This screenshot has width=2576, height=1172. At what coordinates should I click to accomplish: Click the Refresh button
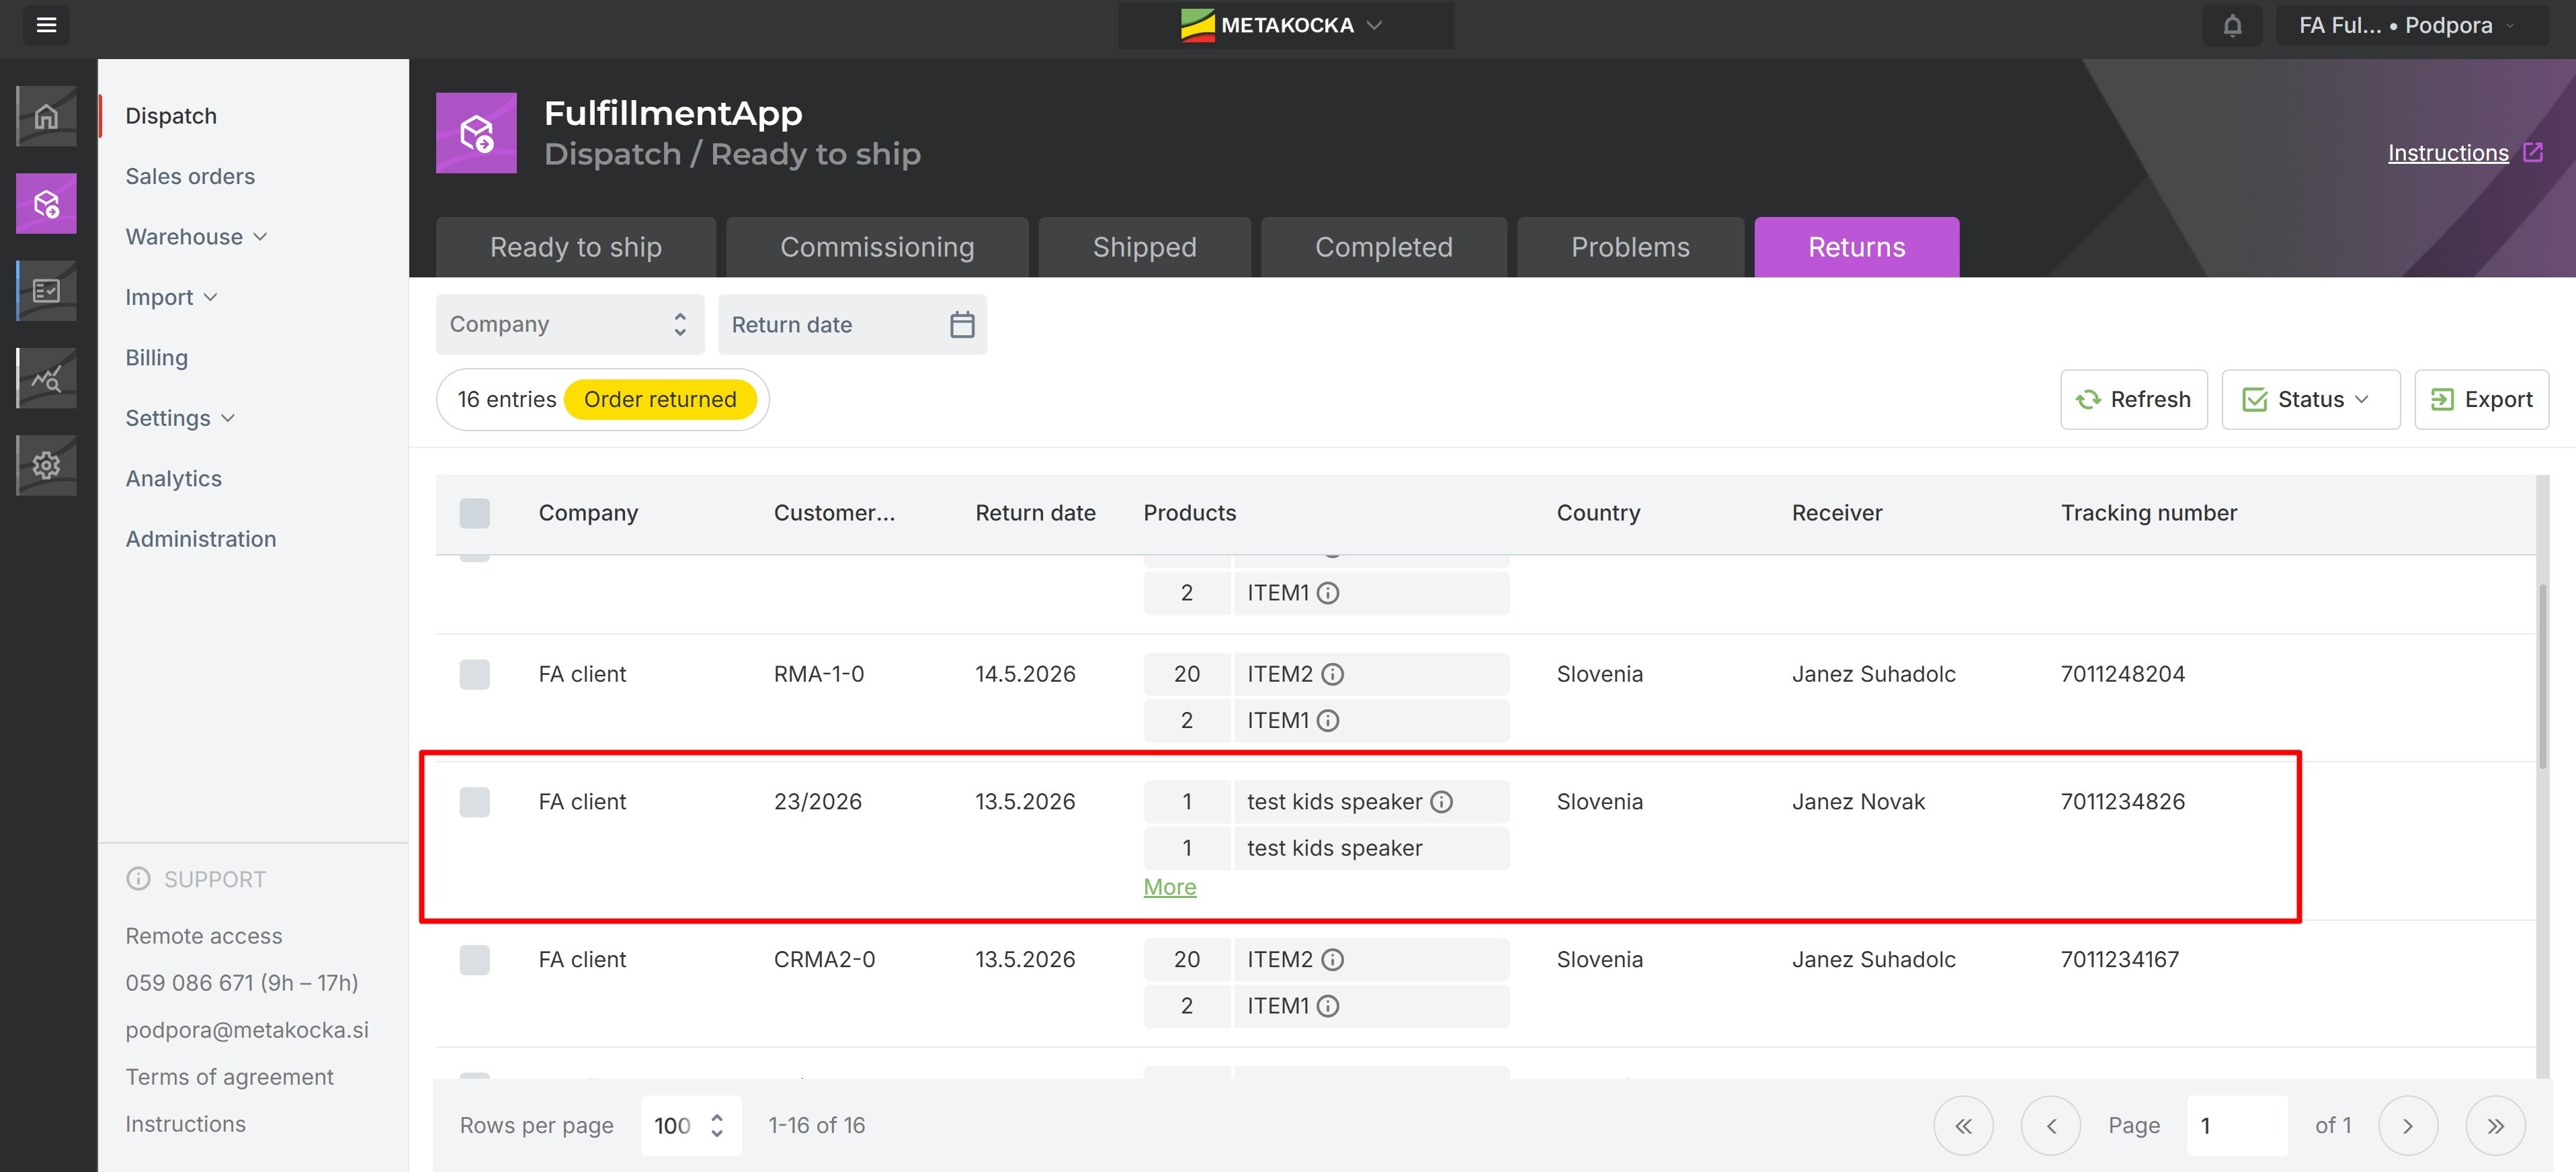pos(2133,400)
